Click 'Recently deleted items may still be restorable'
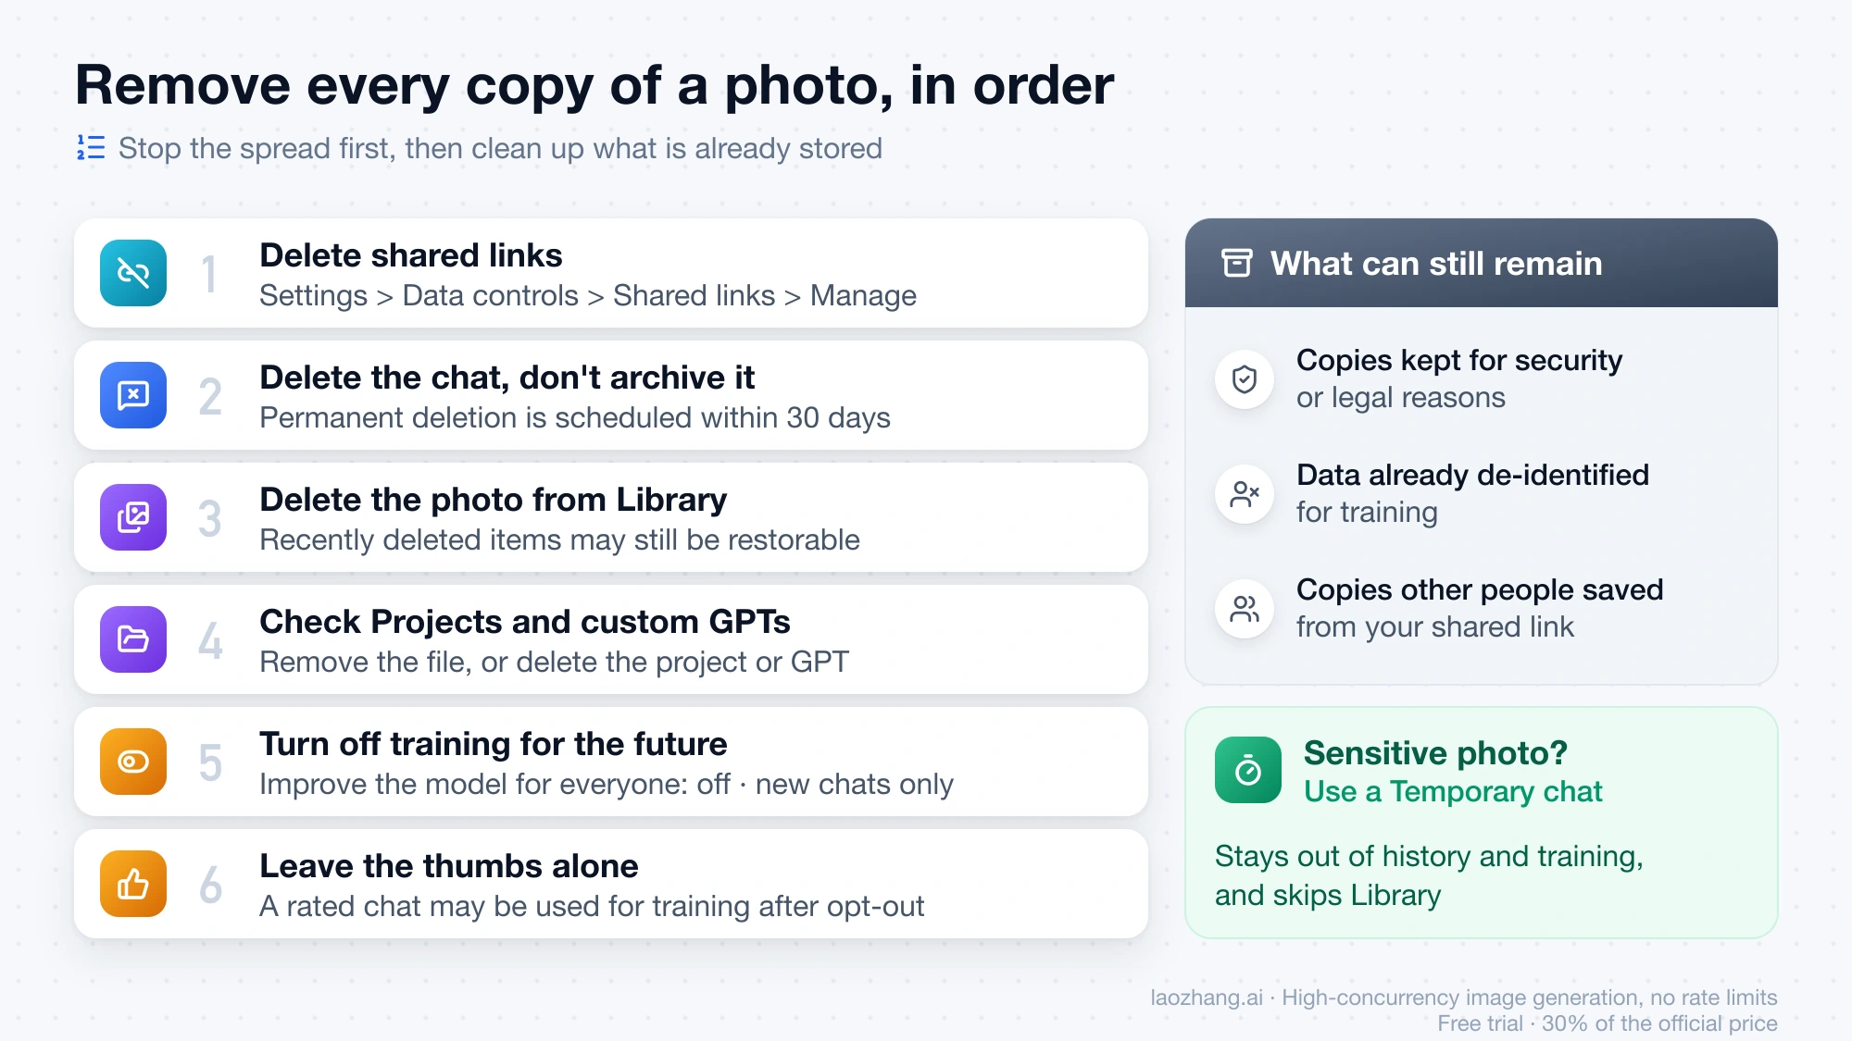1852x1041 pixels. pos(560,540)
